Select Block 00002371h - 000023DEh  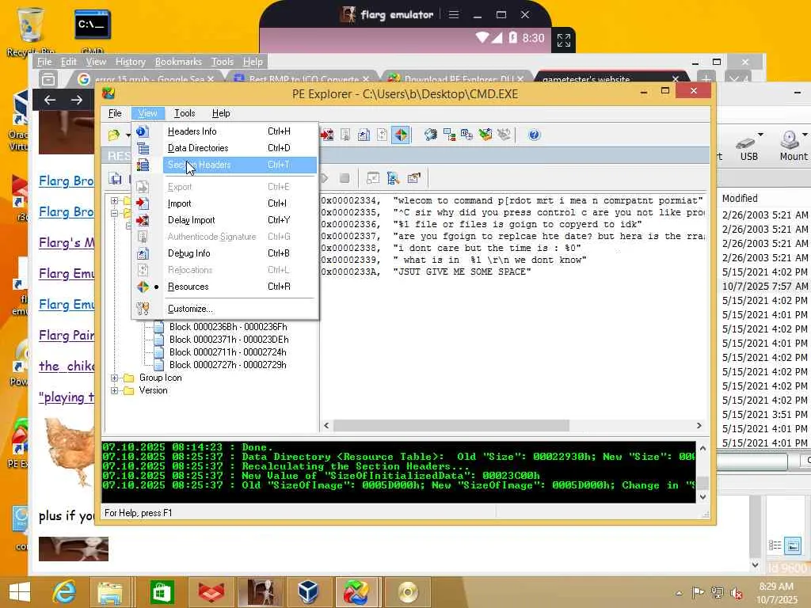click(x=229, y=339)
